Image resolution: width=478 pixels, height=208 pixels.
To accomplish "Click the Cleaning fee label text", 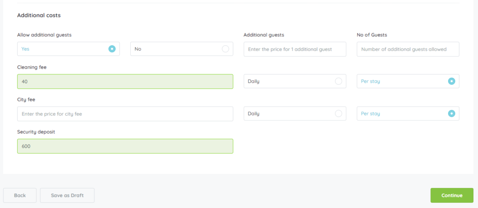I will [32, 67].
